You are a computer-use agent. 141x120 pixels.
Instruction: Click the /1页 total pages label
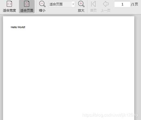[x=135, y=4]
